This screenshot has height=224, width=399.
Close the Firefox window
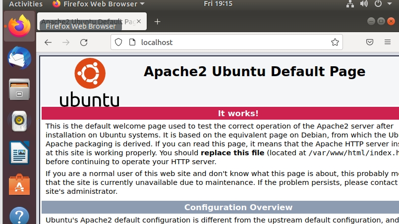(x=391, y=21)
